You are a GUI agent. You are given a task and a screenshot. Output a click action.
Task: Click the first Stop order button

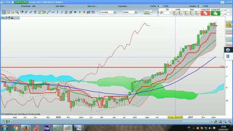tap(186, 13)
